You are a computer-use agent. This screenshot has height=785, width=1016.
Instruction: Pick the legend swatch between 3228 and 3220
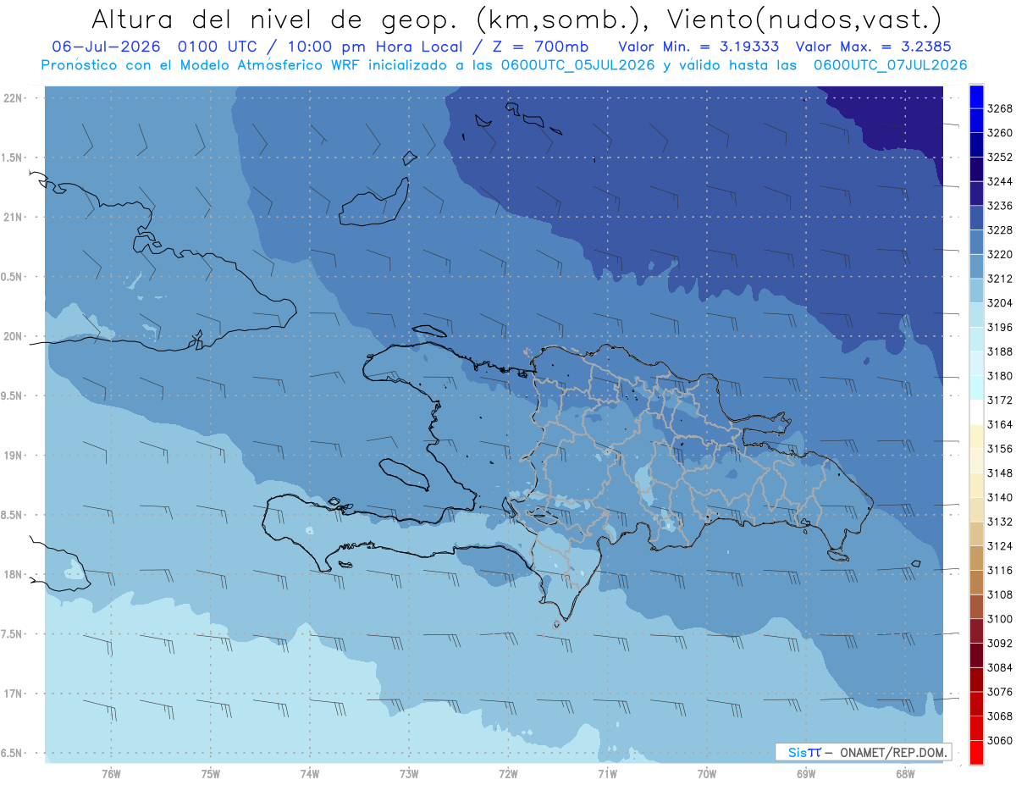[975, 242]
